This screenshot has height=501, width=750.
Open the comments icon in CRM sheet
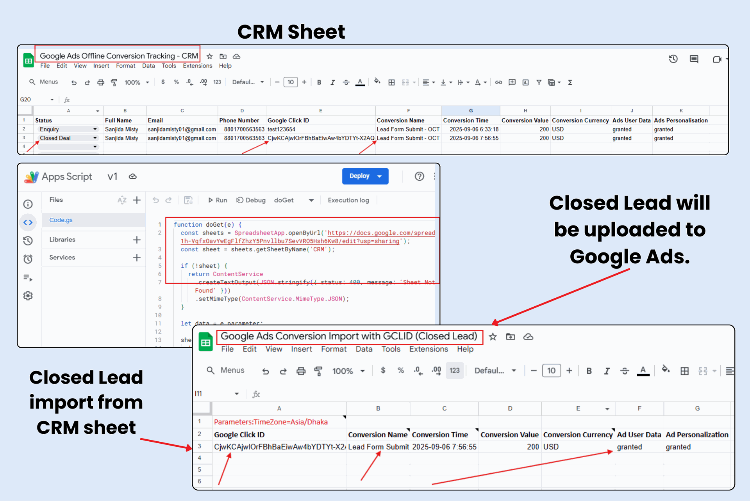click(694, 59)
